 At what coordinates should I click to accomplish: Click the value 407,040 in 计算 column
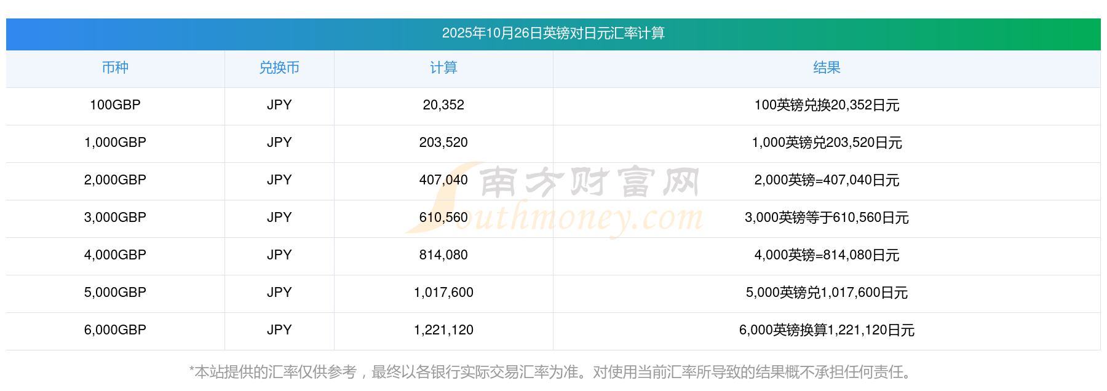(443, 180)
